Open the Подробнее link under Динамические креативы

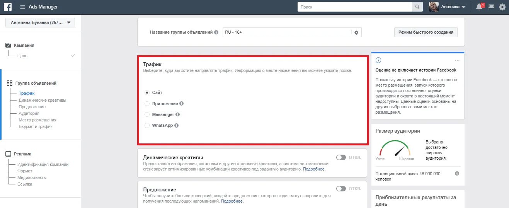[314, 169]
